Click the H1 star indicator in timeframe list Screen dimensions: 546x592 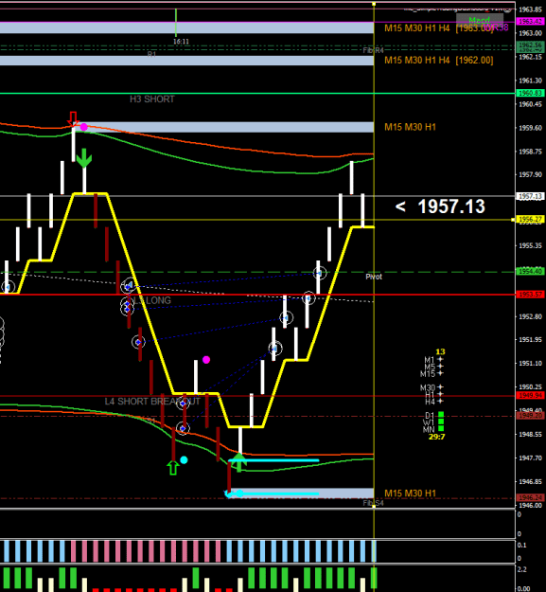(x=440, y=394)
